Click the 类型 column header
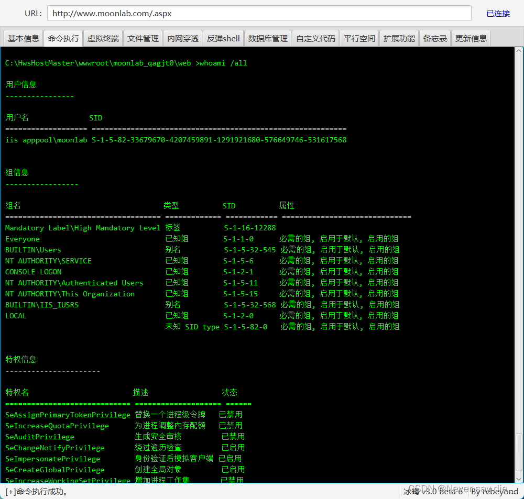 pyautogui.click(x=171, y=205)
